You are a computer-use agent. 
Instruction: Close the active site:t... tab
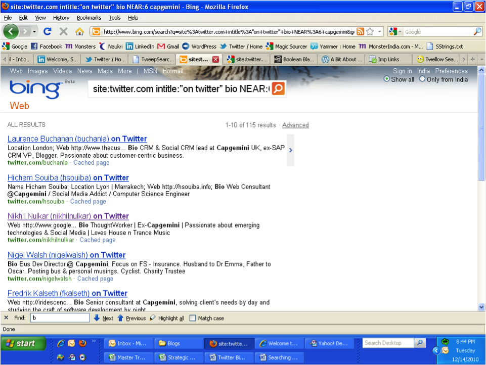(216, 59)
